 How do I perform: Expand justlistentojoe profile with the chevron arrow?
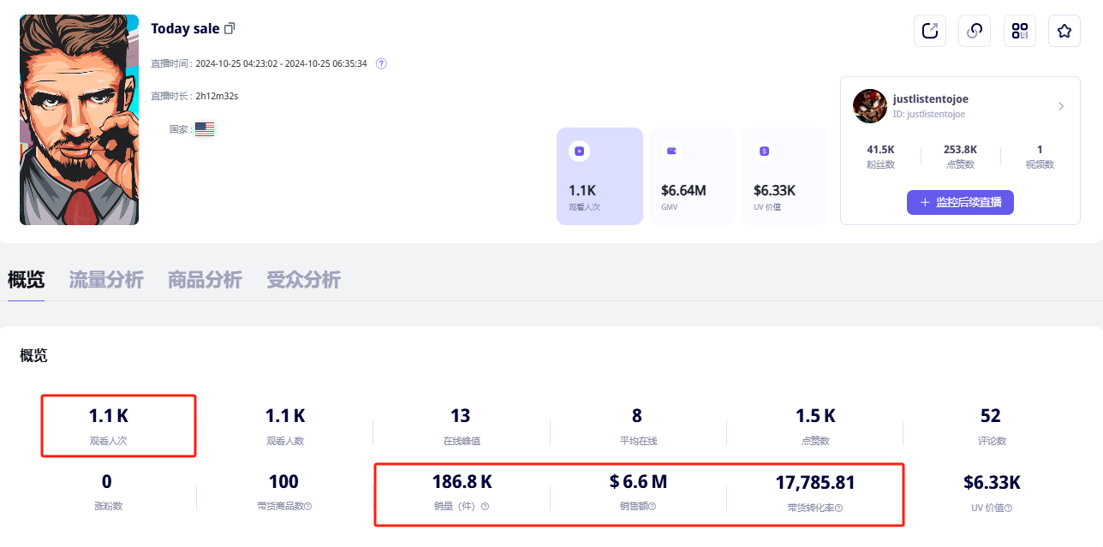pos(1061,106)
